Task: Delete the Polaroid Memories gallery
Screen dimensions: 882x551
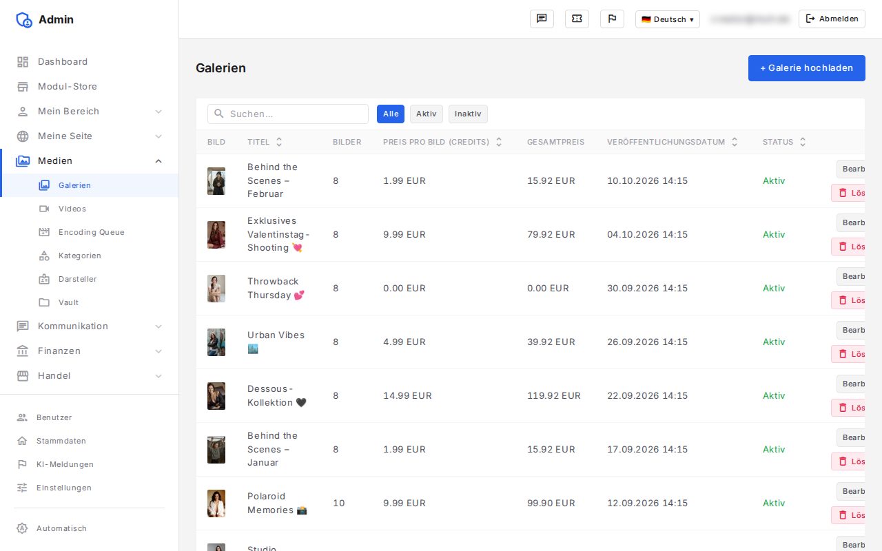Action: pos(848,515)
